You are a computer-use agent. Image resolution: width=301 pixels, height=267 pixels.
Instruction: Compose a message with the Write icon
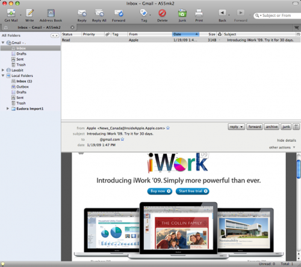click(x=29, y=13)
